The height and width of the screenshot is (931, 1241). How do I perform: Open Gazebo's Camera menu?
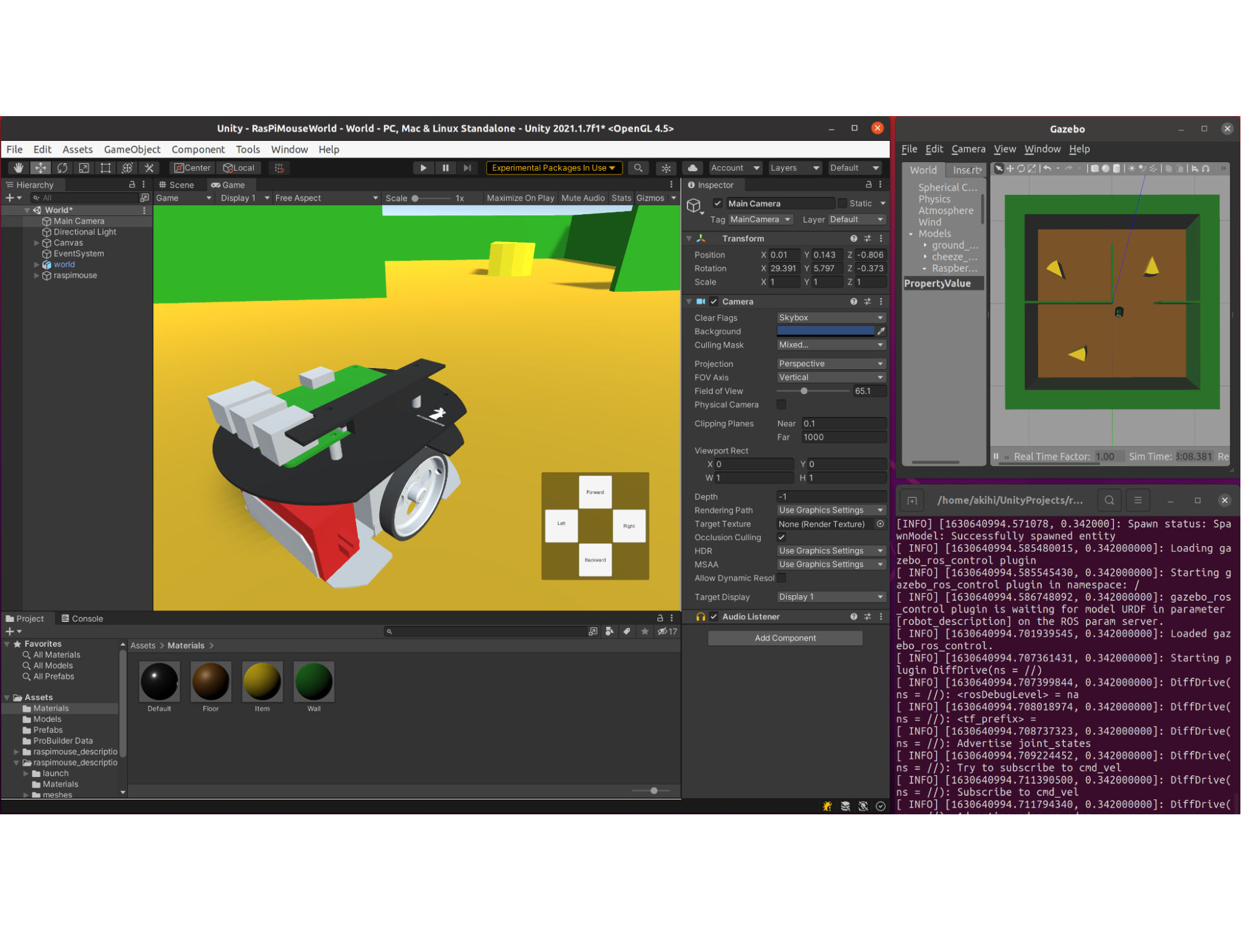(969, 149)
